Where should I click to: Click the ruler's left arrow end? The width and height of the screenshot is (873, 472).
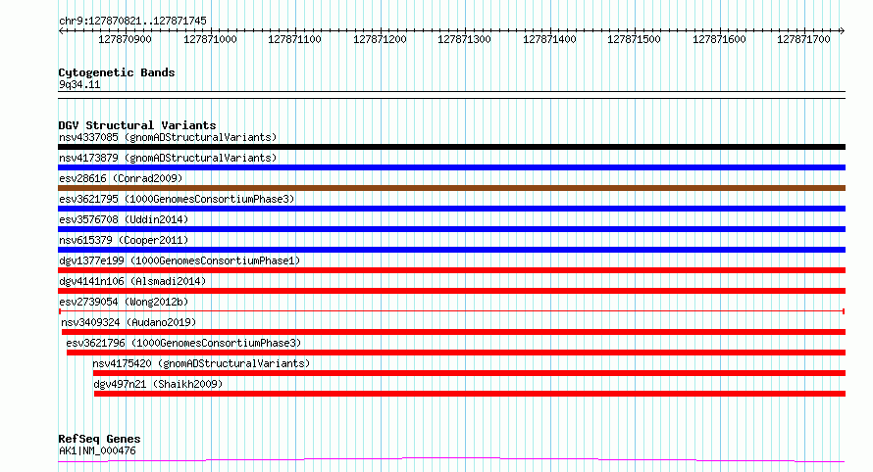tap(61, 31)
